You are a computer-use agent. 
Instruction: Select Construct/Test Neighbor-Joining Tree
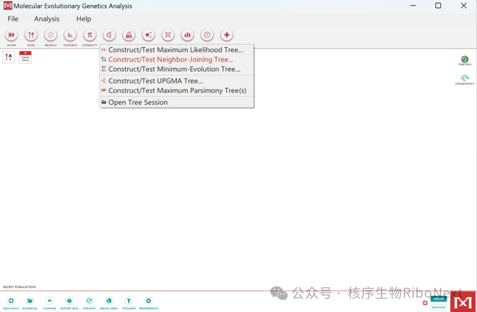[177, 59]
